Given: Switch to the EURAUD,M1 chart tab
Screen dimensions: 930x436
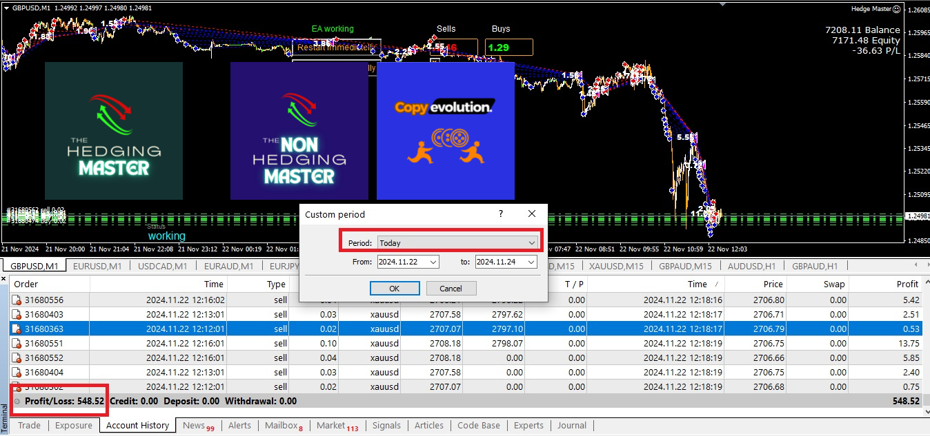Looking at the screenshot, I should point(228,266).
